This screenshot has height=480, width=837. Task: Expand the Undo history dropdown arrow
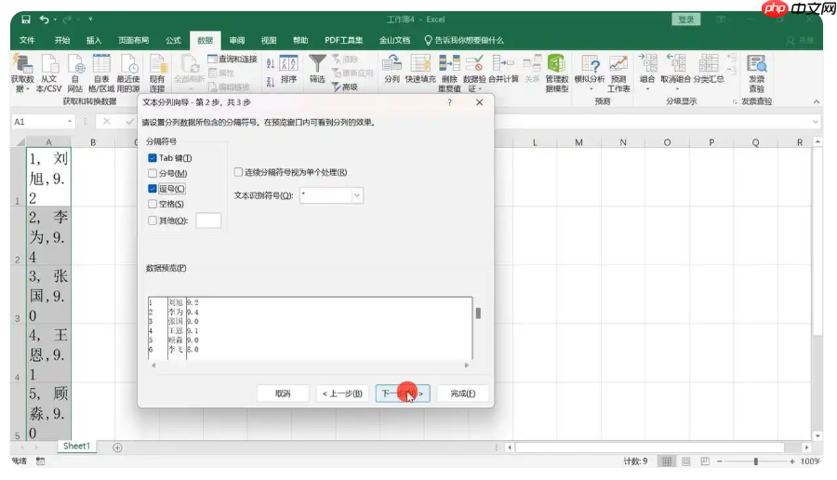55,20
